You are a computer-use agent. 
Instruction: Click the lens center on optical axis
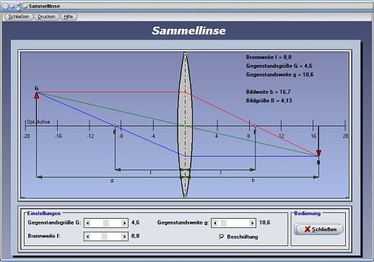[x=185, y=126]
